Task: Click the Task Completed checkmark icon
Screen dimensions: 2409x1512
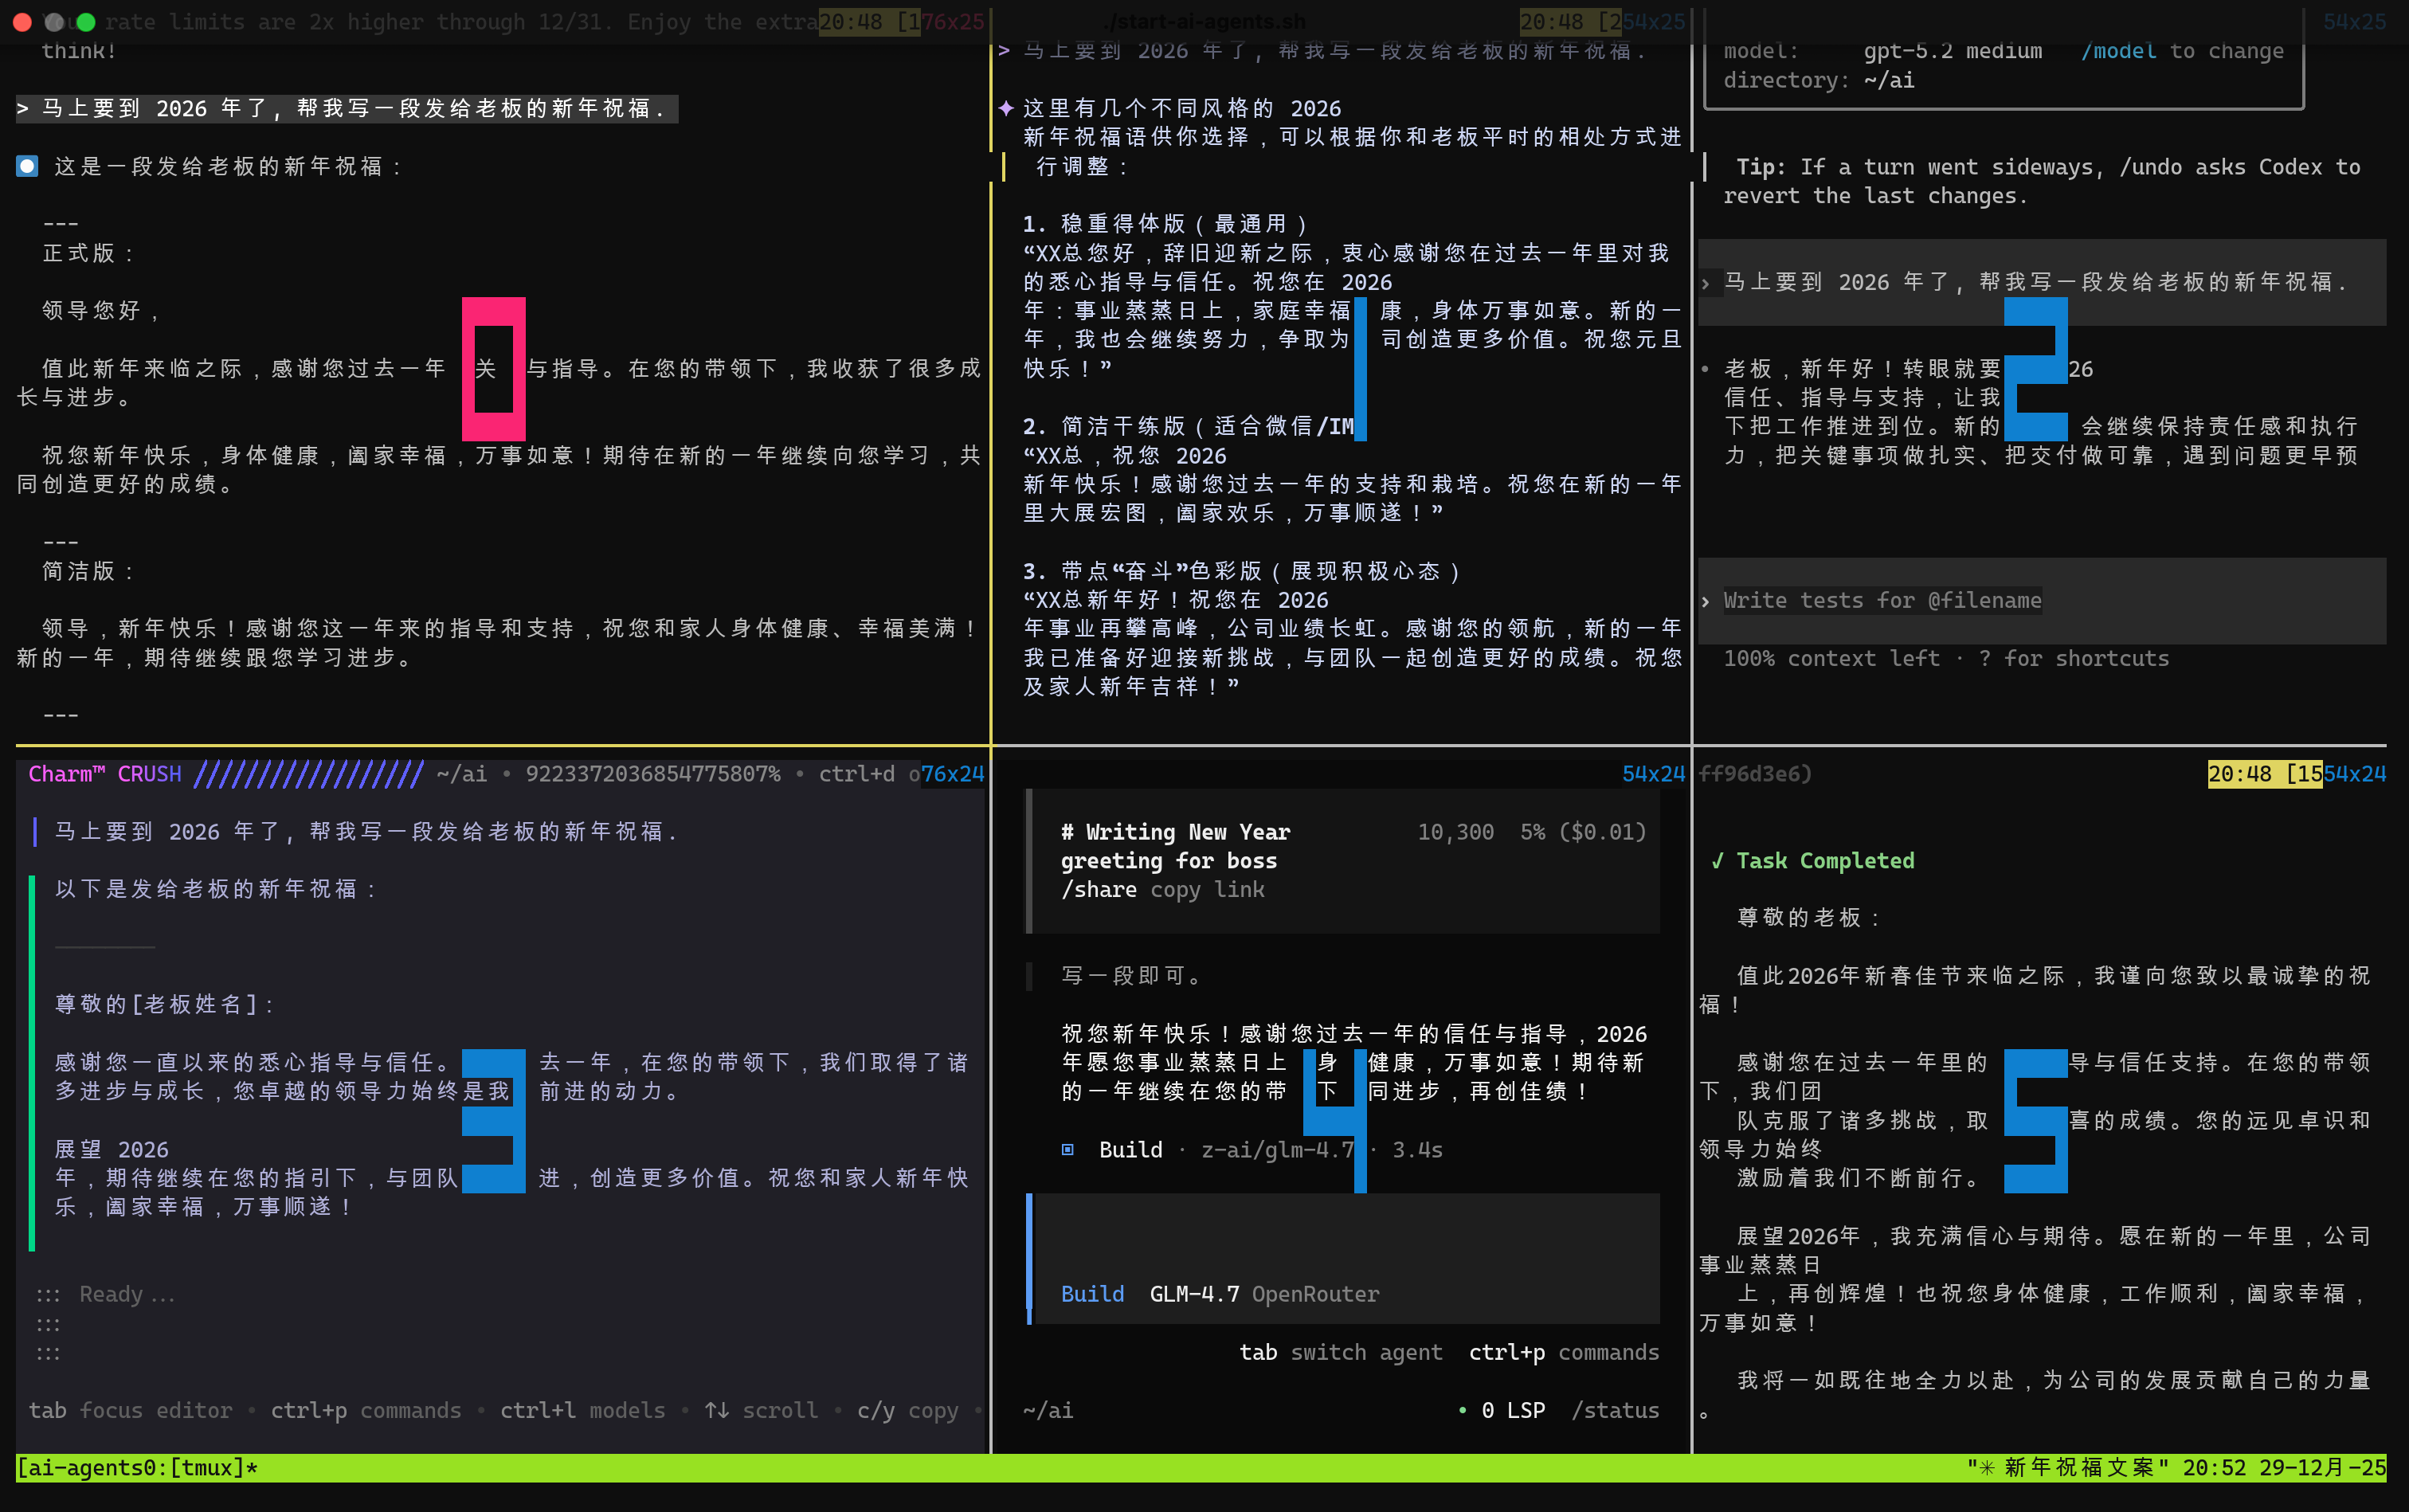Action: click(1717, 861)
